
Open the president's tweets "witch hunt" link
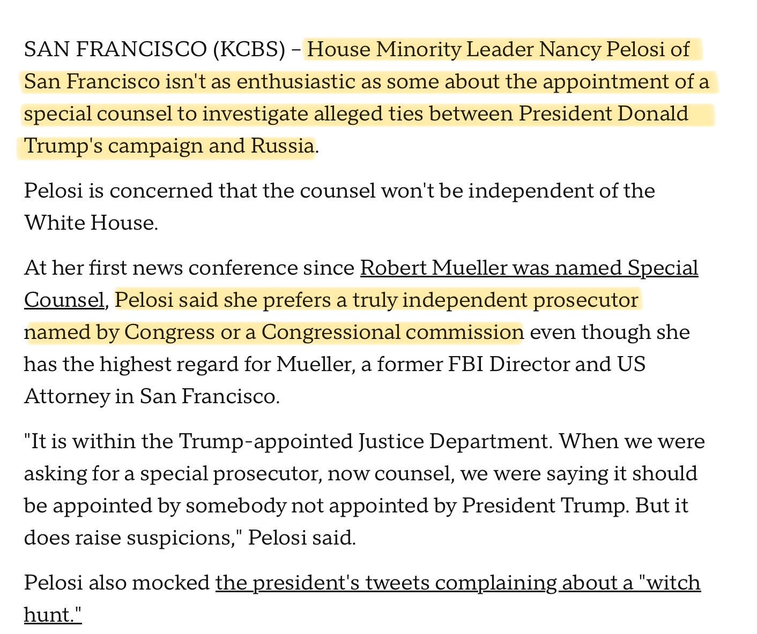point(457,583)
